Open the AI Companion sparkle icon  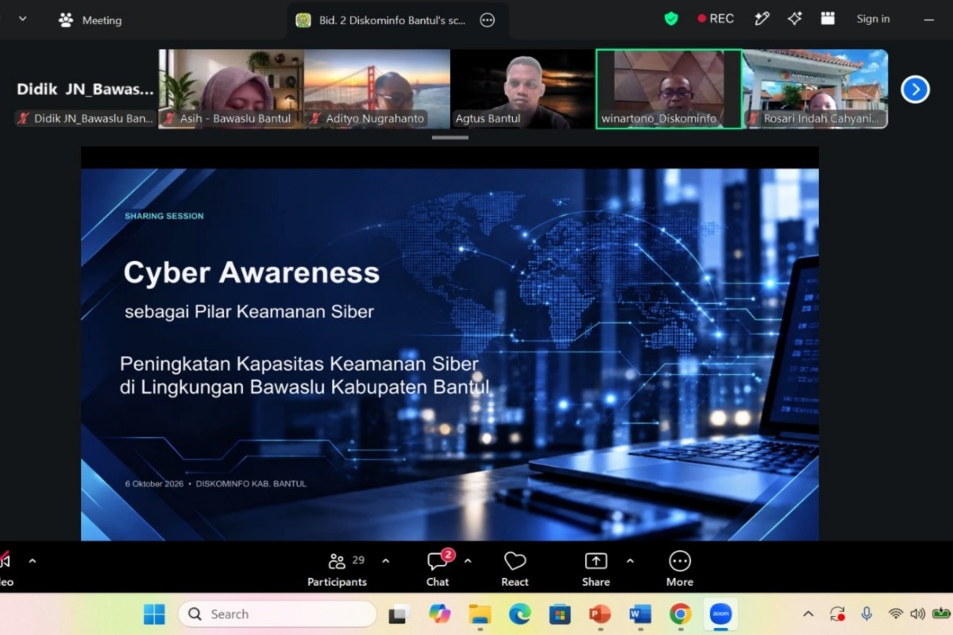794,19
